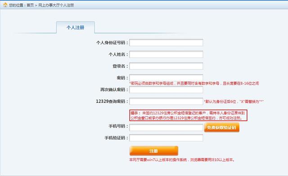This screenshot has width=288, height=176.
Task: Click the red password rule hint text
Action: click(194, 84)
